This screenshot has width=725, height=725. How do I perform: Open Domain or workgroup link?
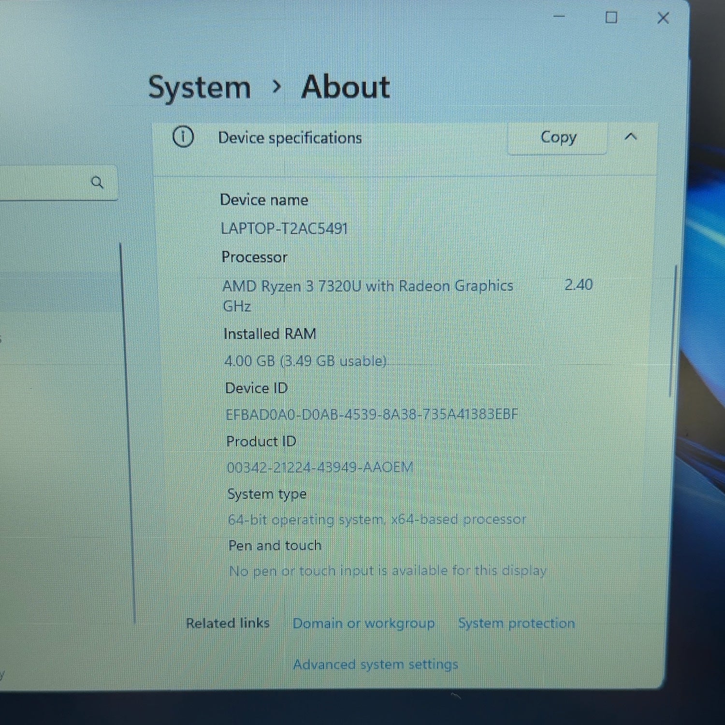coord(363,623)
